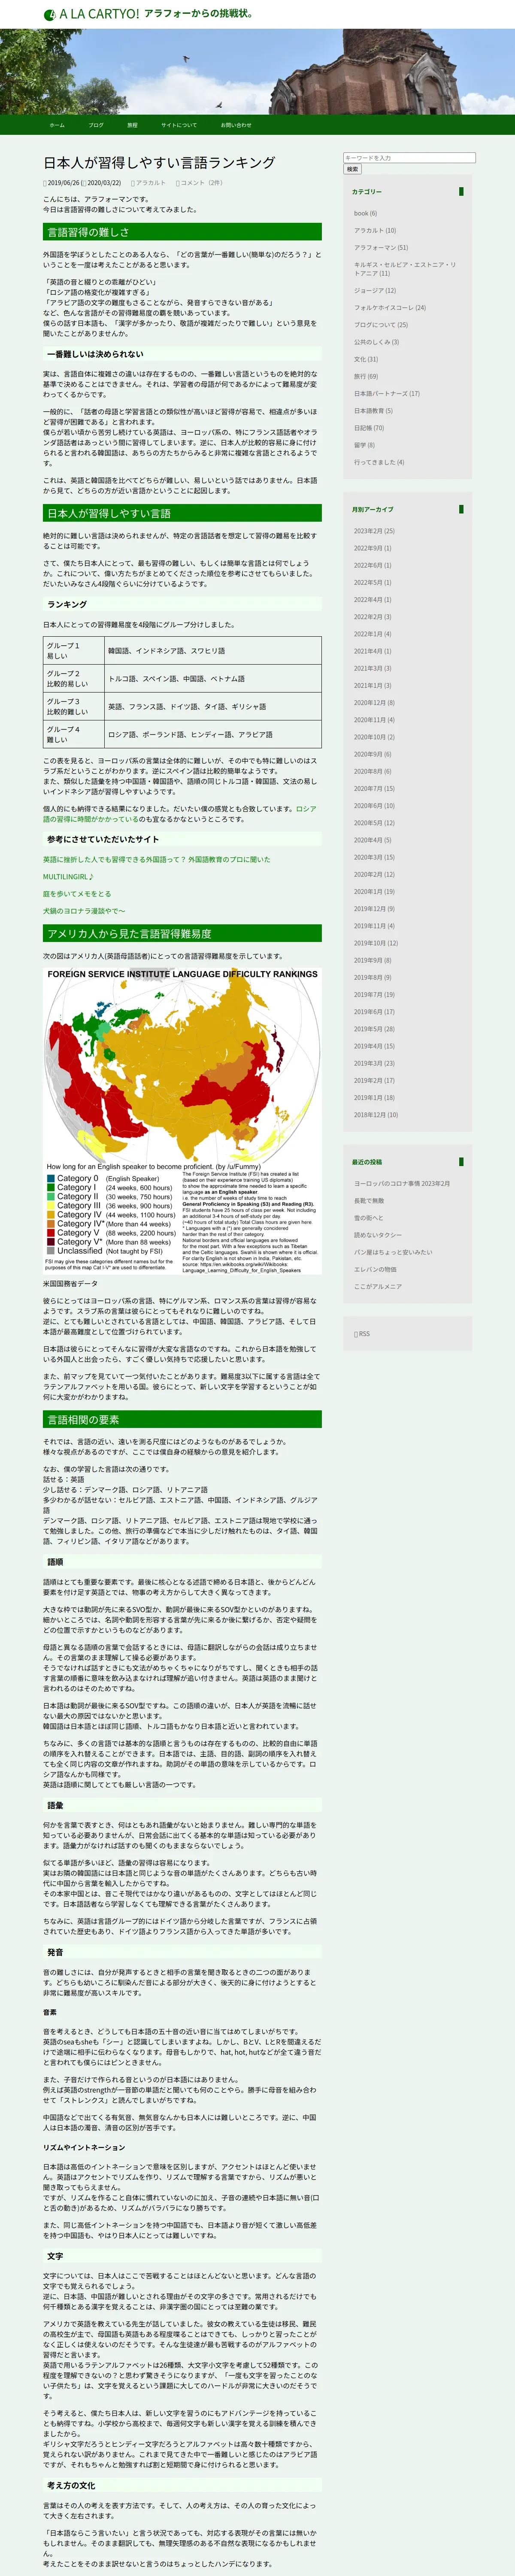This screenshot has height=2576, width=515.
Task: Open the 日本語教育 (5) category
Action: (373, 410)
